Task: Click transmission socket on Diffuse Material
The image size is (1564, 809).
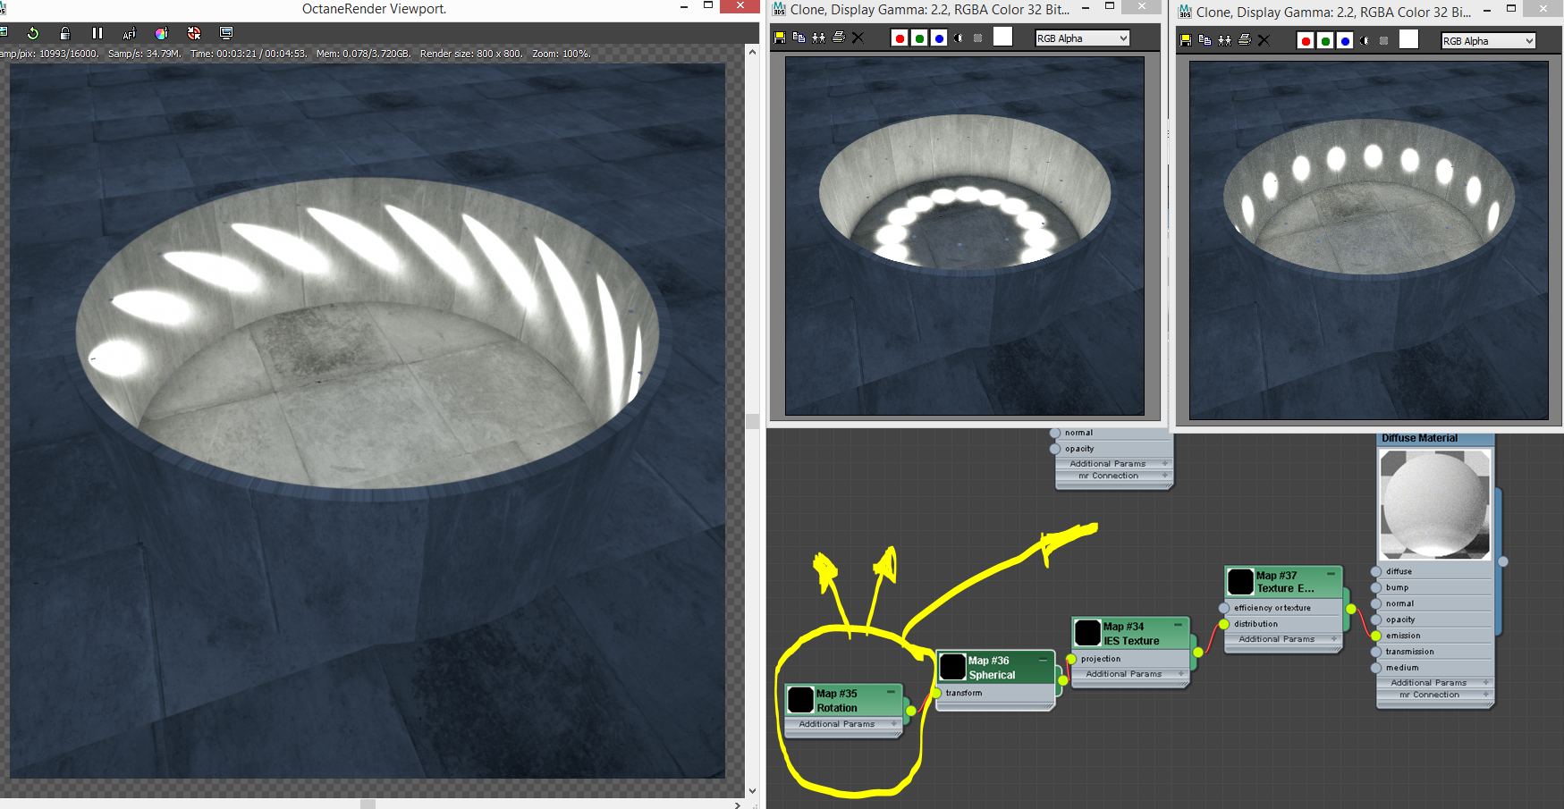Action: tap(1376, 652)
